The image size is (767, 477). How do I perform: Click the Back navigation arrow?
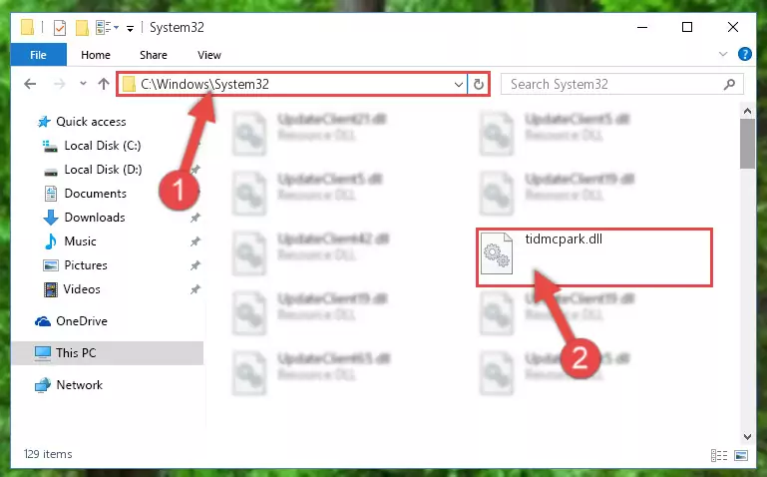[x=30, y=84]
